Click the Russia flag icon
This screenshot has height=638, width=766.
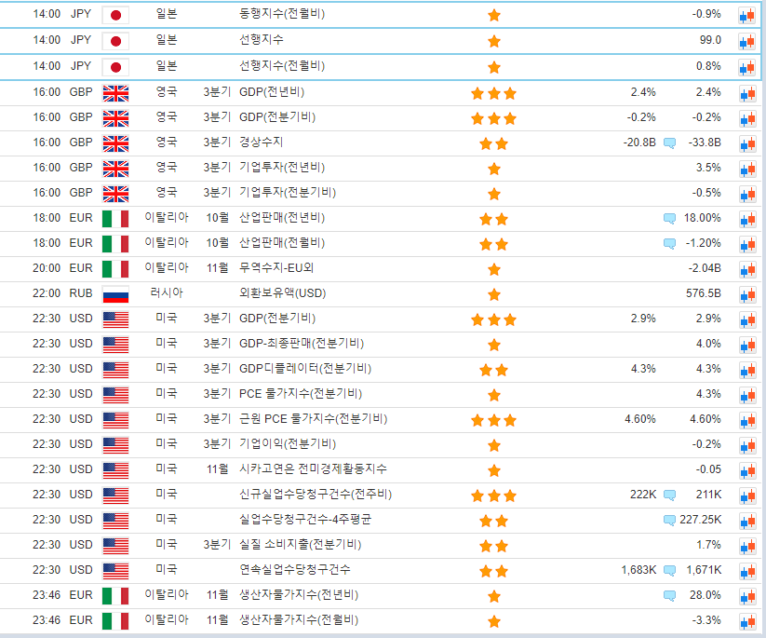click(114, 294)
